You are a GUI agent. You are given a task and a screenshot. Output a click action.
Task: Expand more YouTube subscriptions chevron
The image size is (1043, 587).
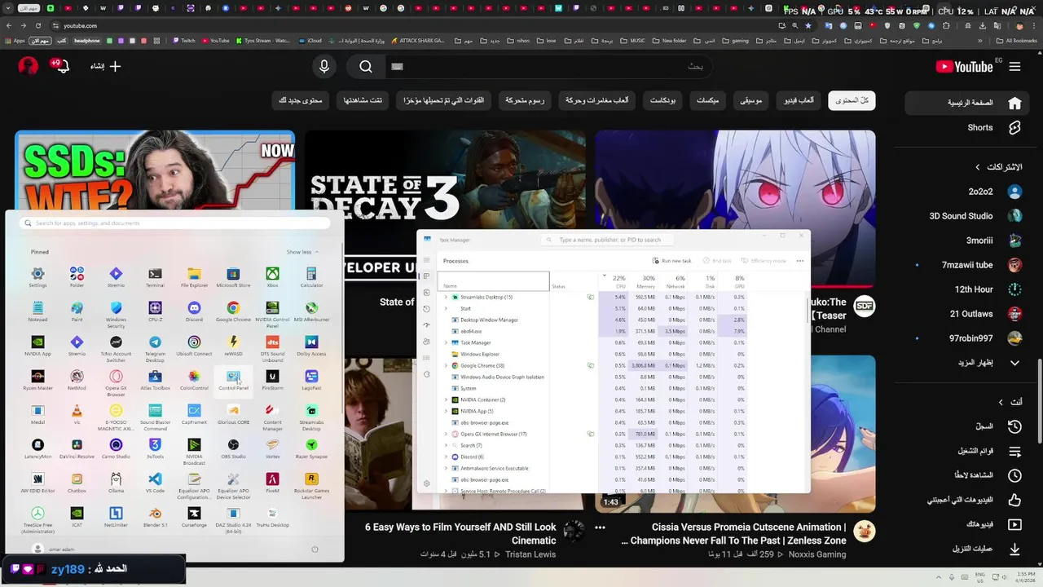tap(1014, 363)
